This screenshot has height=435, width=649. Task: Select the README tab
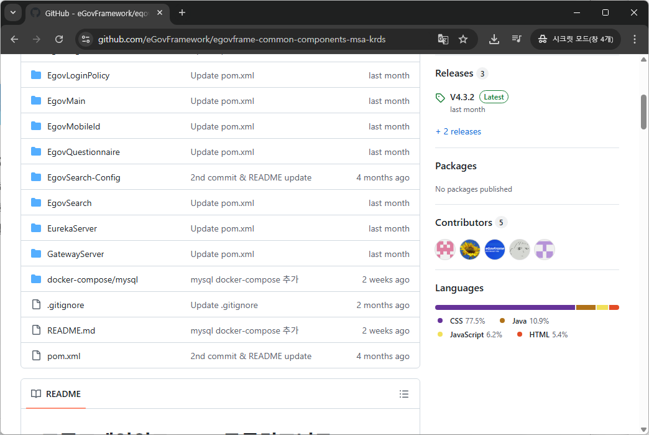[x=56, y=394]
